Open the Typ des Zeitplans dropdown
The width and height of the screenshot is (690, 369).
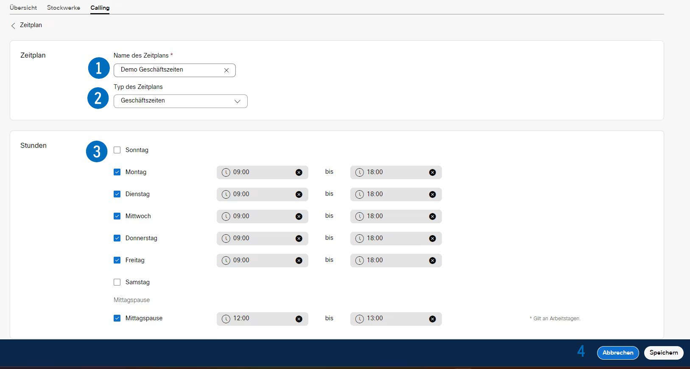pos(180,101)
